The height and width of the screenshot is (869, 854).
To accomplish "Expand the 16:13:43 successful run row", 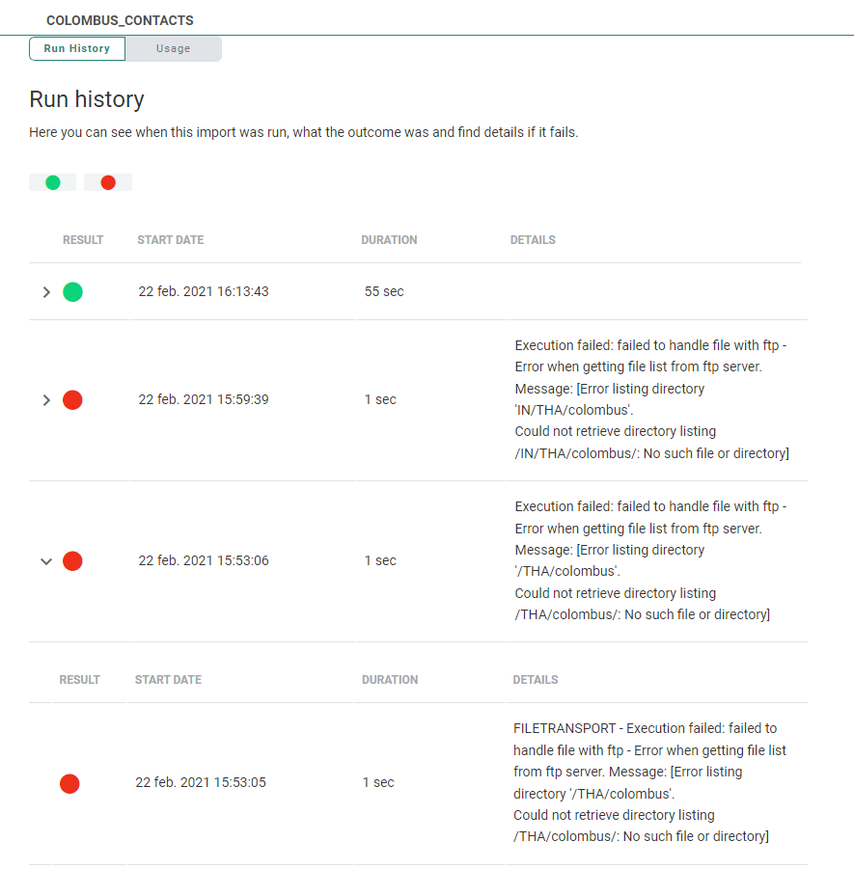I will 46,291.
